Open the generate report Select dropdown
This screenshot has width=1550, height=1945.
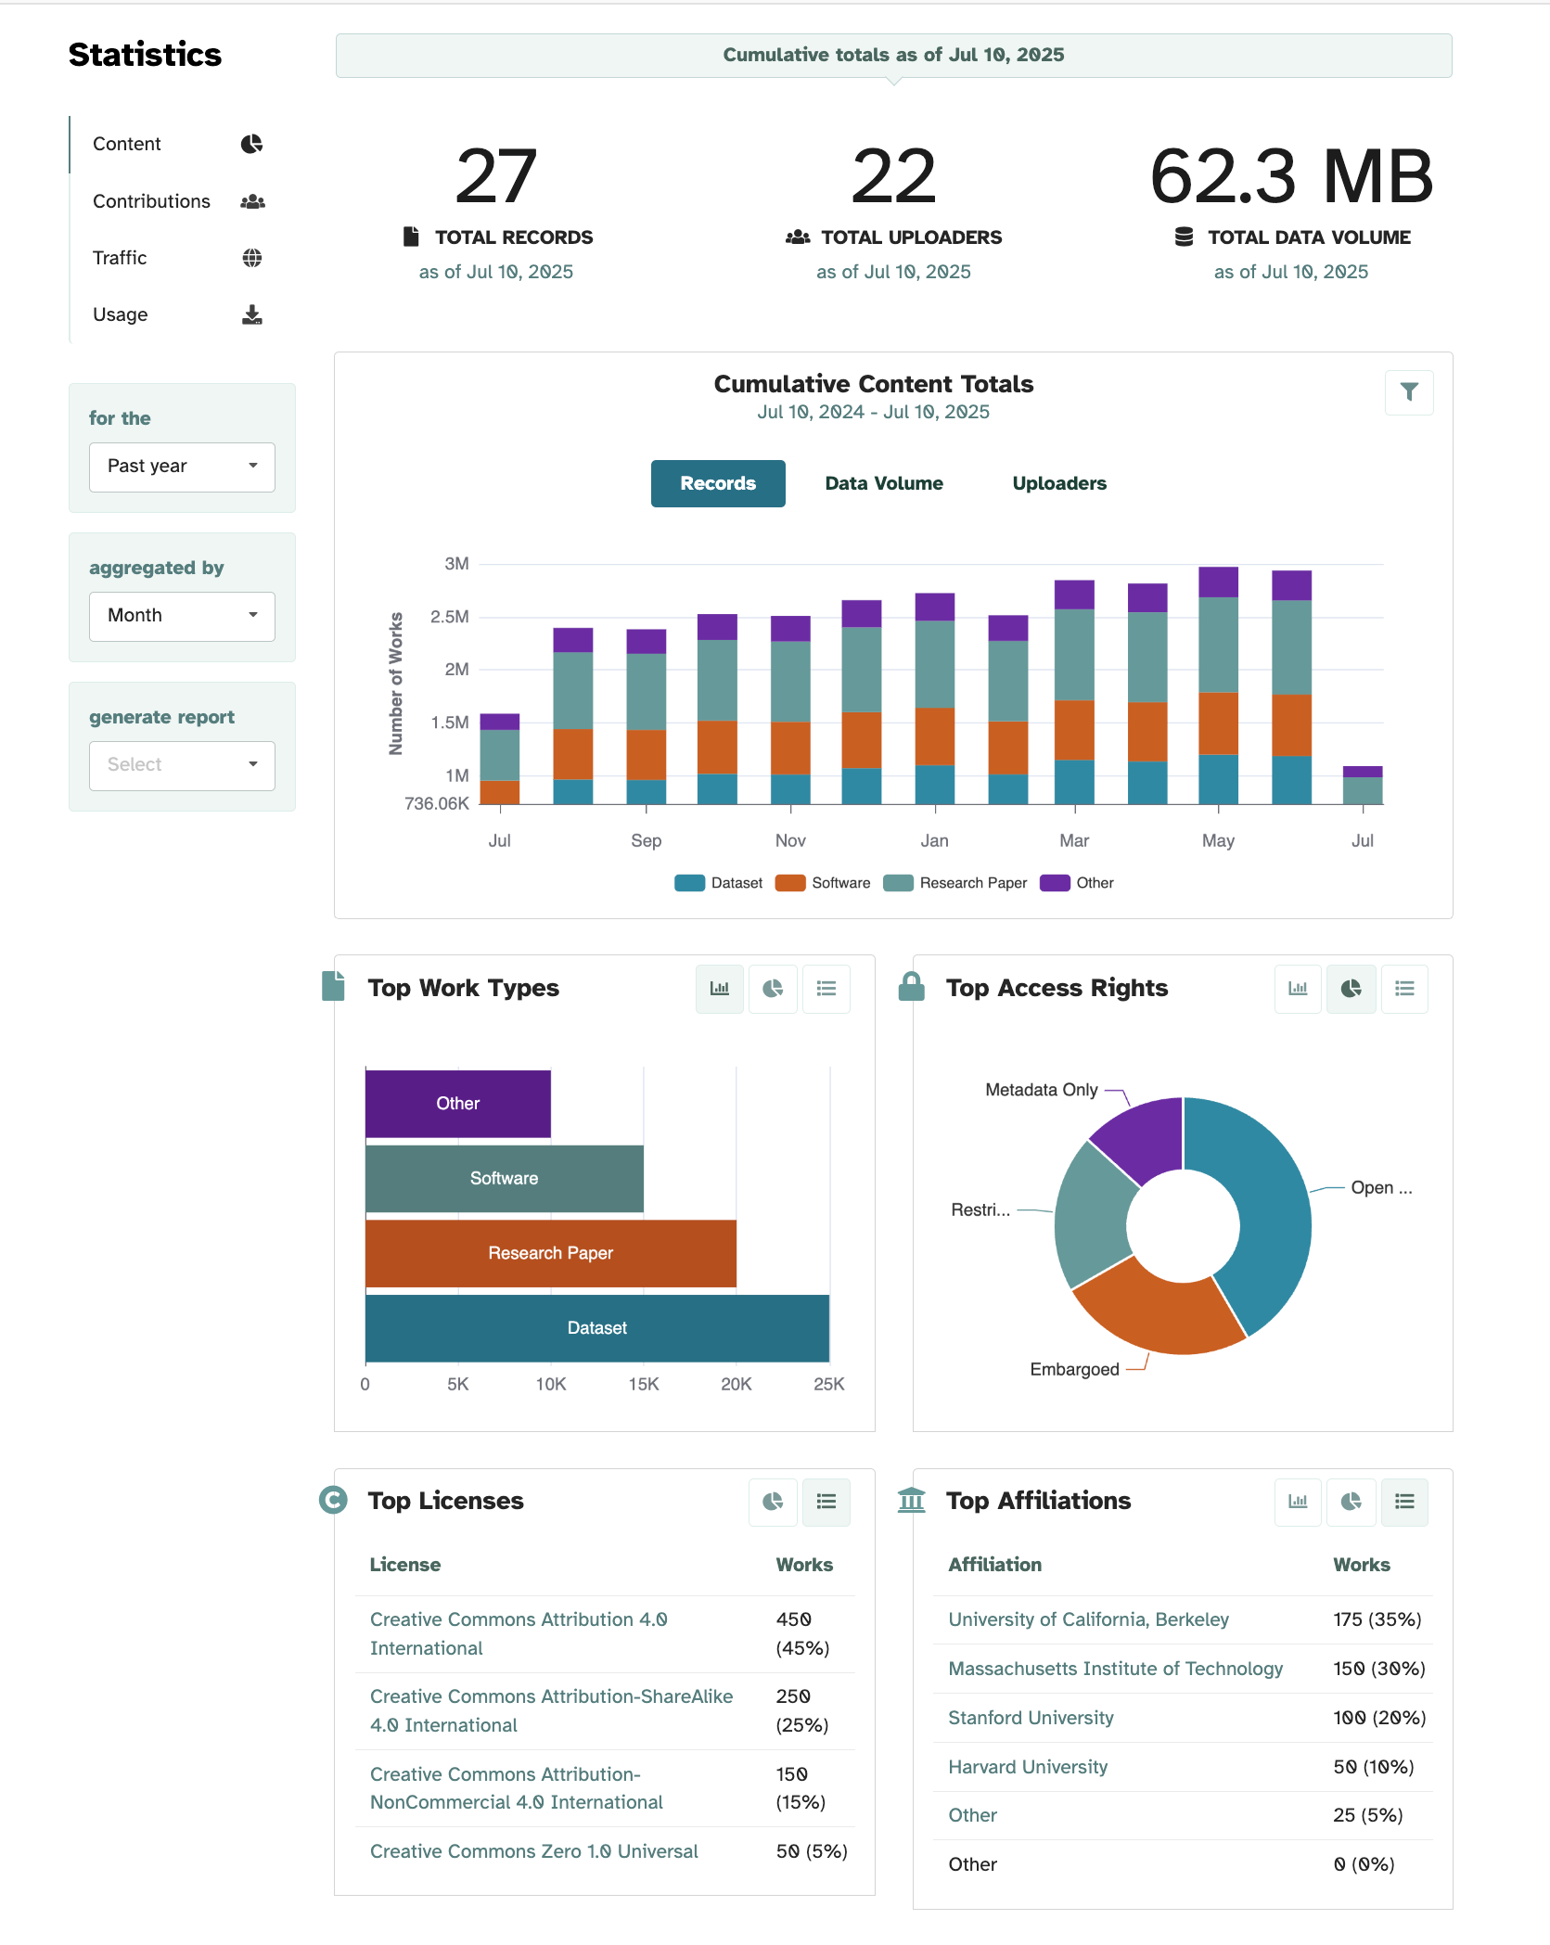(182, 765)
